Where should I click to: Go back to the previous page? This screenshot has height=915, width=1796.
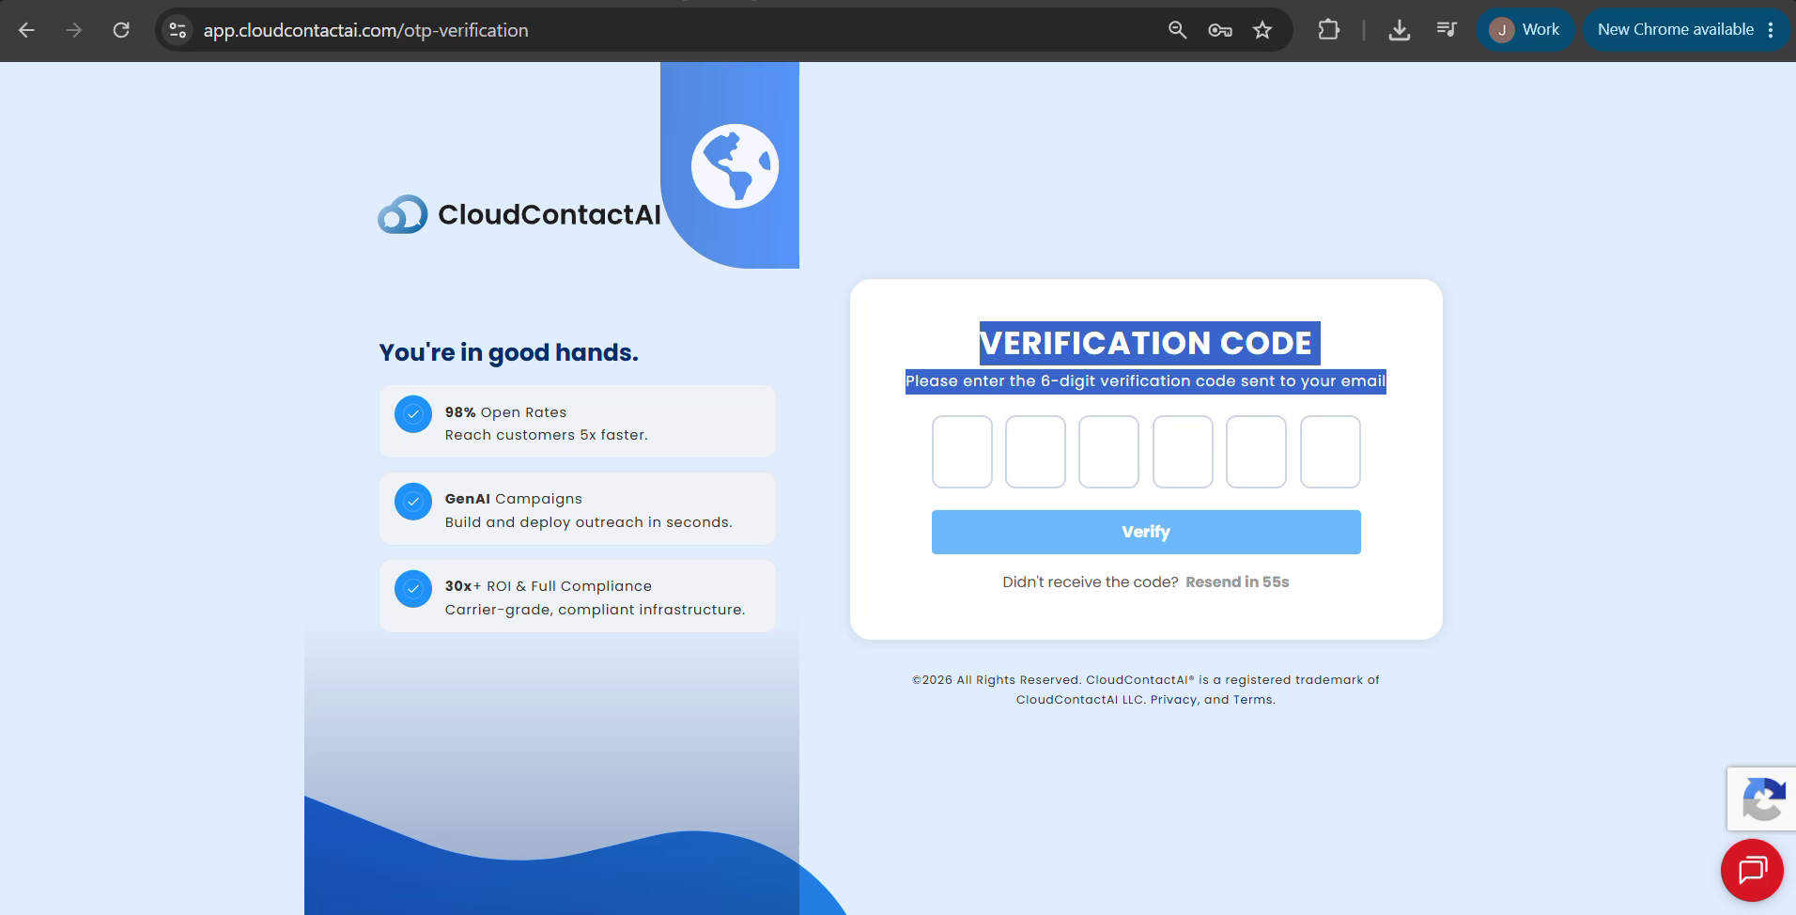[26, 30]
